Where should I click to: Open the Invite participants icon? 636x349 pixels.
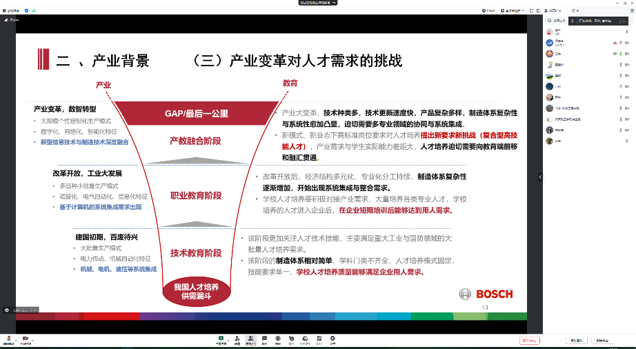coord(237,339)
